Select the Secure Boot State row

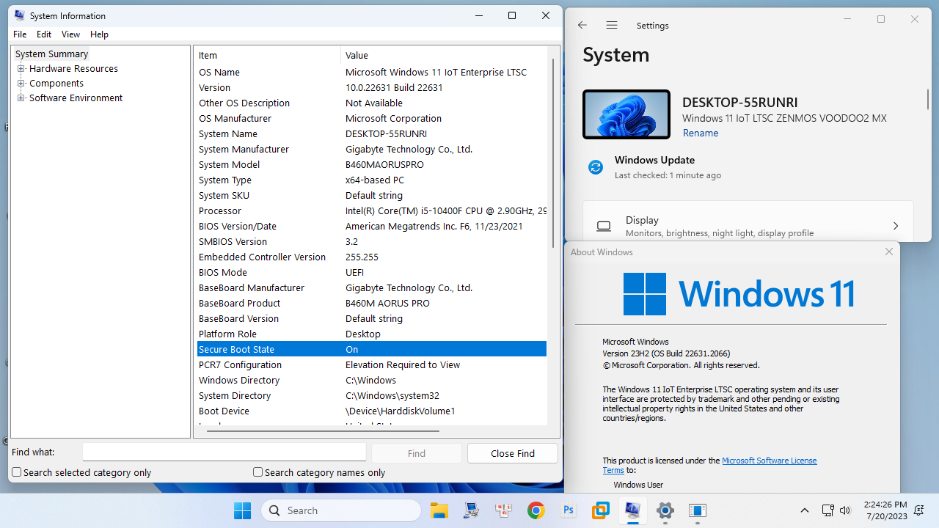[x=371, y=349]
